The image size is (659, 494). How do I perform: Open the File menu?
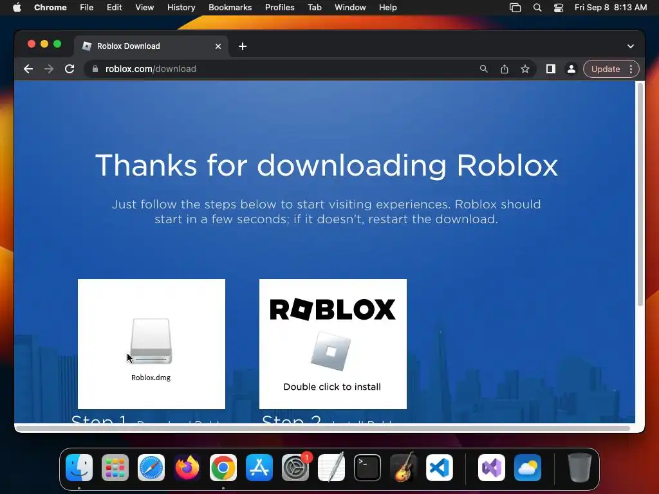pyautogui.click(x=87, y=8)
